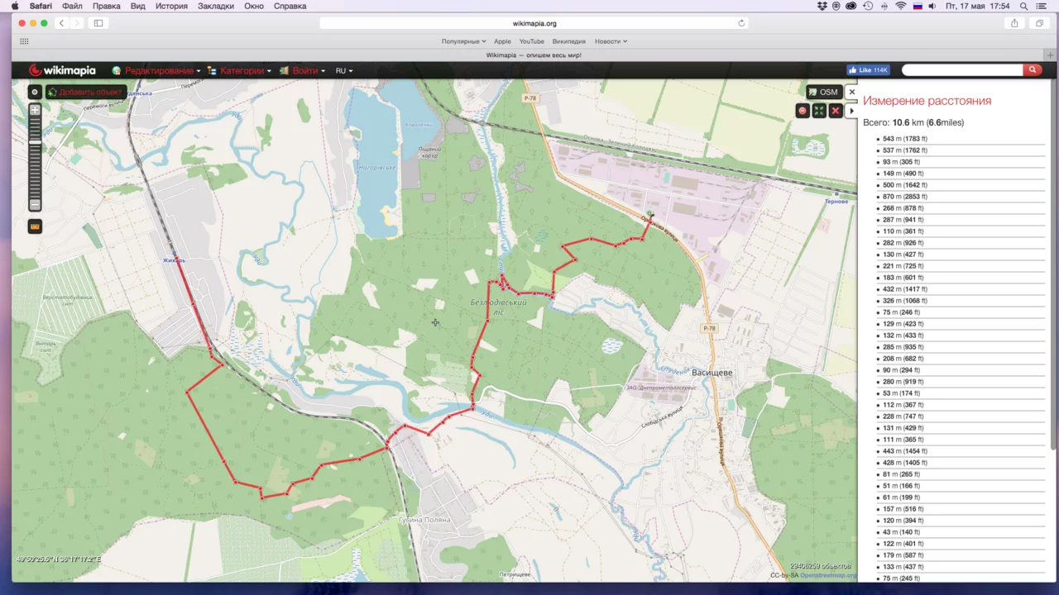Click the Safari Share icon
Viewport: 1059px width, 595px height.
coord(1014,23)
